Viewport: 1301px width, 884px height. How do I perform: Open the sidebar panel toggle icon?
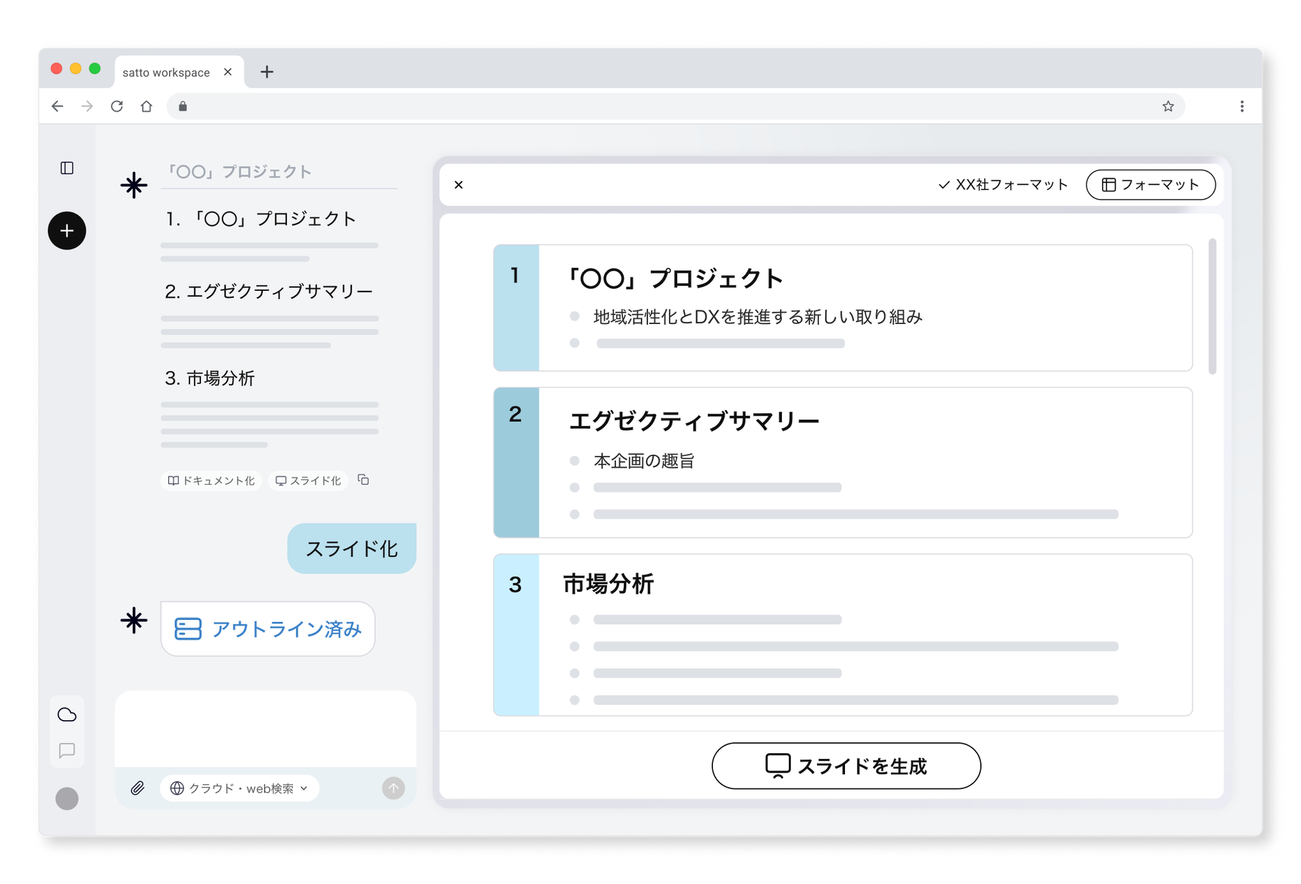[67, 168]
